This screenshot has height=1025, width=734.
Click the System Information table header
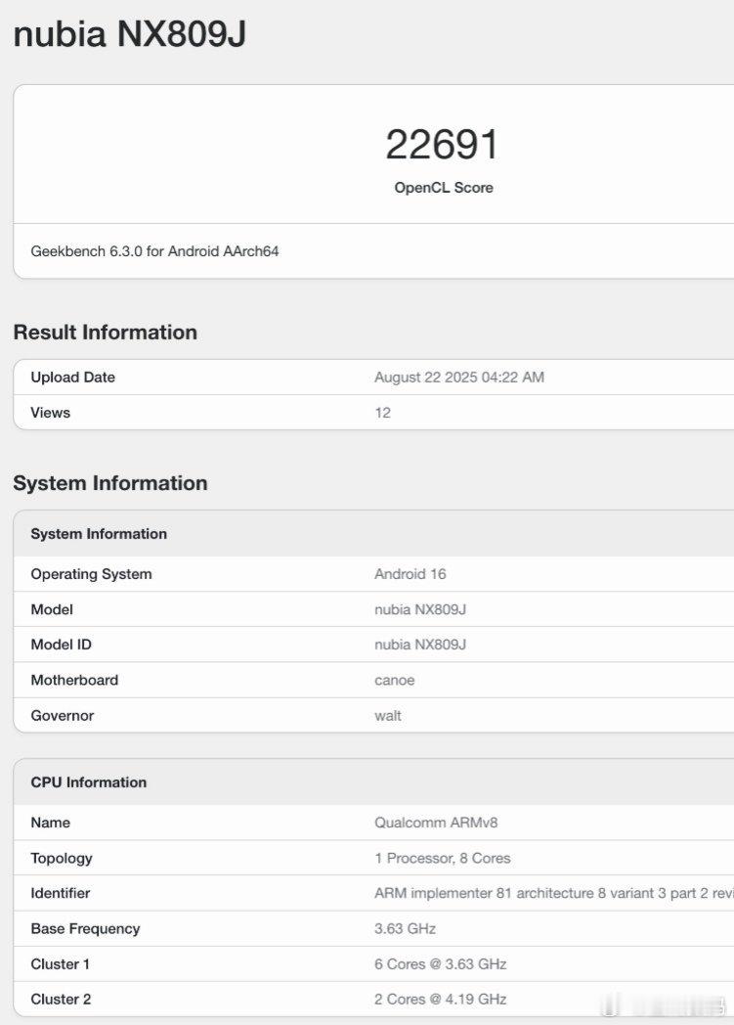(99, 534)
